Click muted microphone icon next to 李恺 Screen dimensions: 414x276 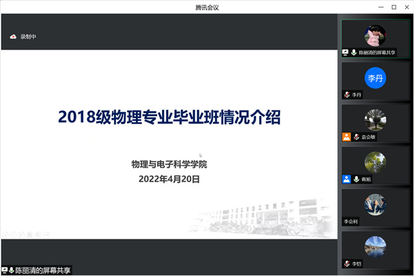coord(347,264)
